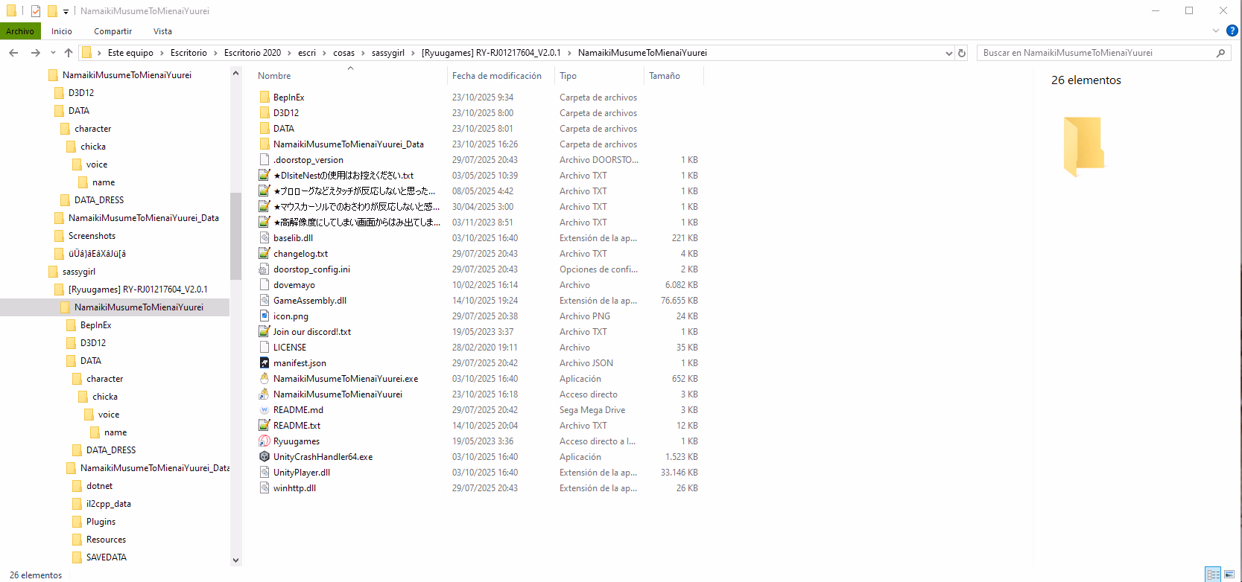Screen dimensions: 1242x582
Task: Expand the recent locations dropdown arrow
Action: coord(53,53)
